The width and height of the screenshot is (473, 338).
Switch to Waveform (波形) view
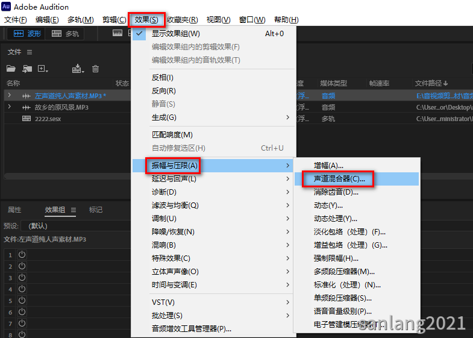(27, 34)
